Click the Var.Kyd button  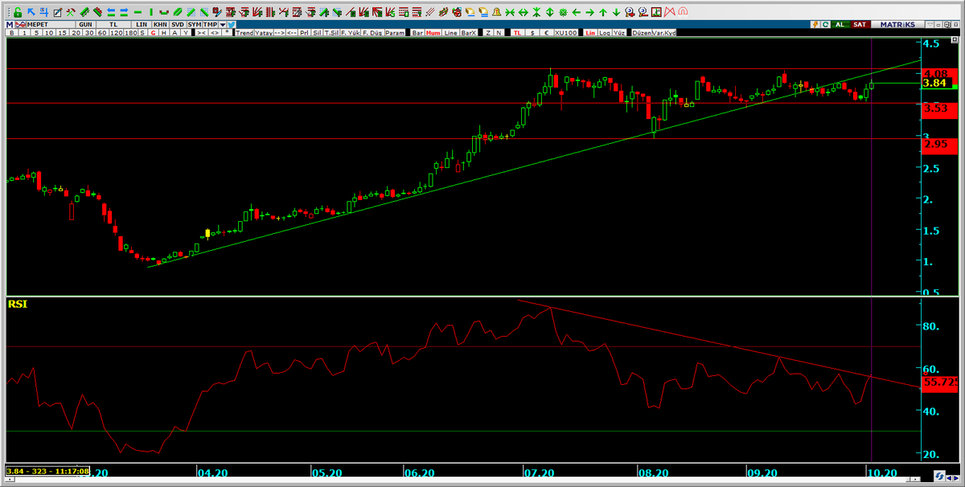point(664,33)
